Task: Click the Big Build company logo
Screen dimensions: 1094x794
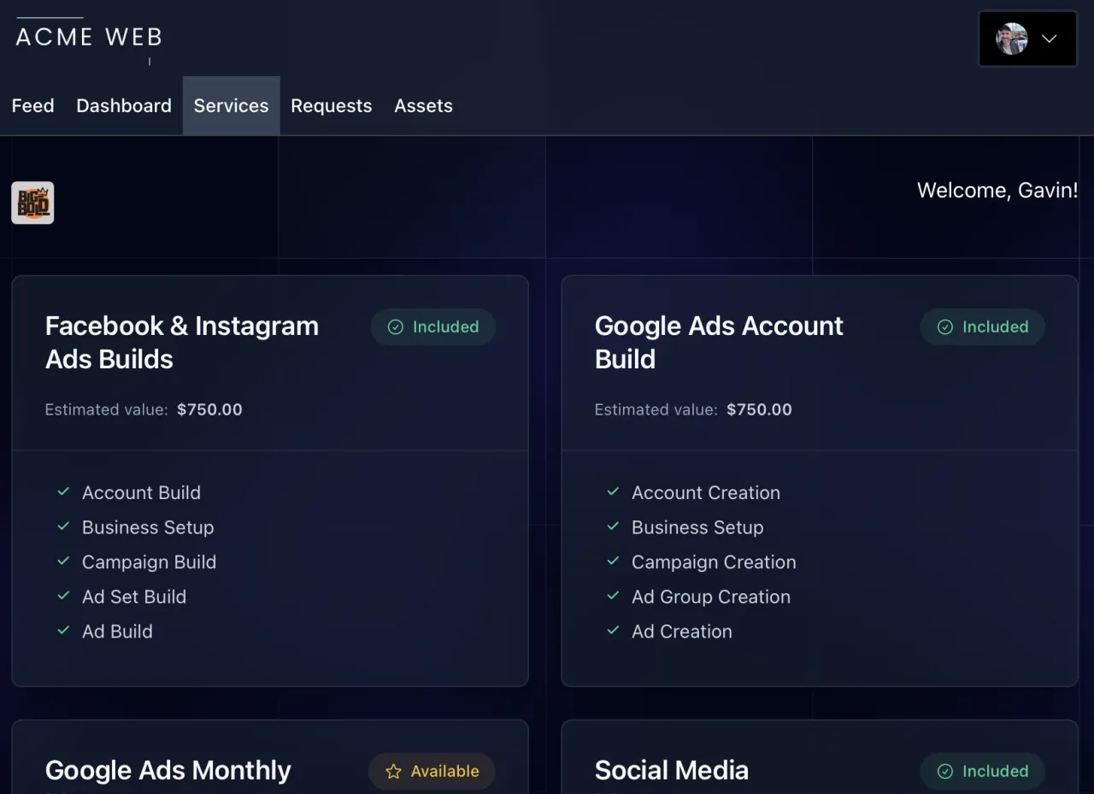Action: pyautogui.click(x=32, y=203)
